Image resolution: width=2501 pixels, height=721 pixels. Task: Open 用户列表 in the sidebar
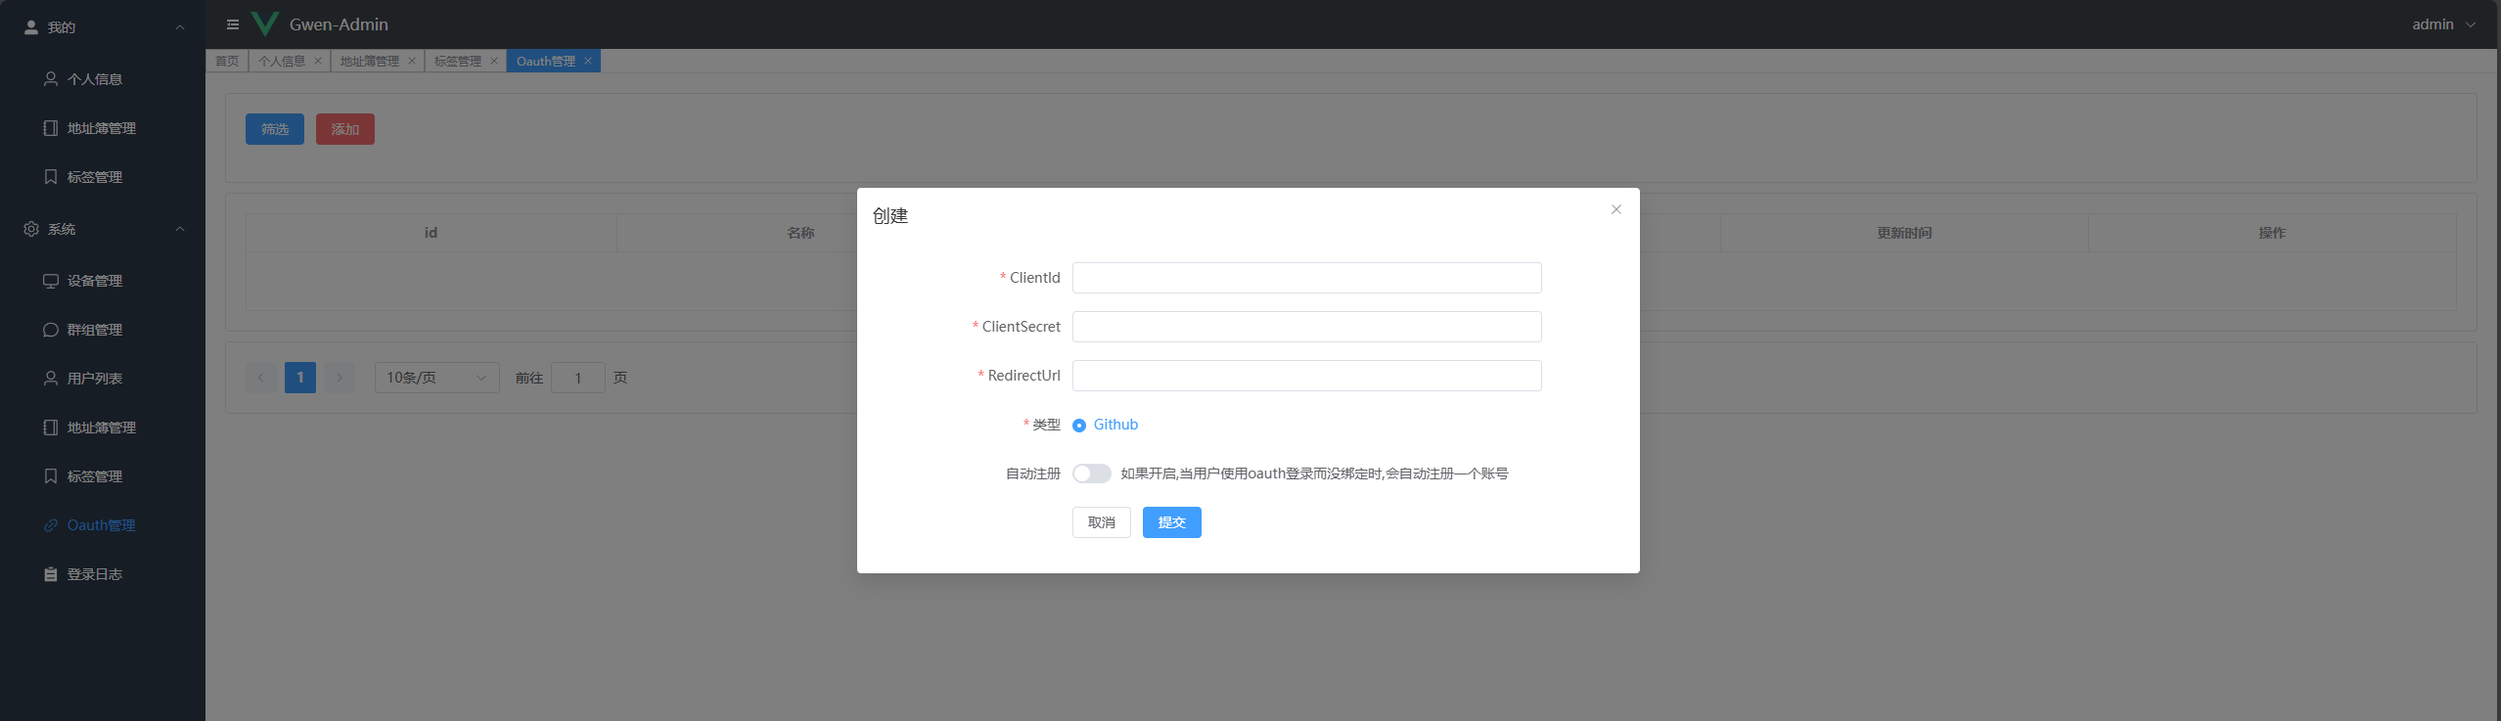94,379
